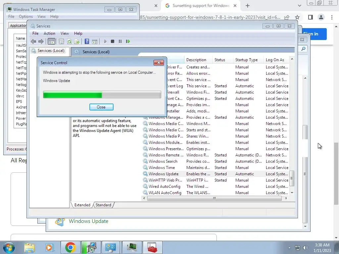Image resolution: width=339 pixels, height=254 pixels.
Task: Click the Sign in button on the web page
Action: tap(314, 34)
